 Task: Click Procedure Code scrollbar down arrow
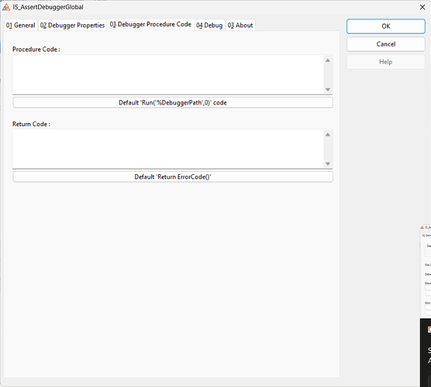click(x=328, y=90)
